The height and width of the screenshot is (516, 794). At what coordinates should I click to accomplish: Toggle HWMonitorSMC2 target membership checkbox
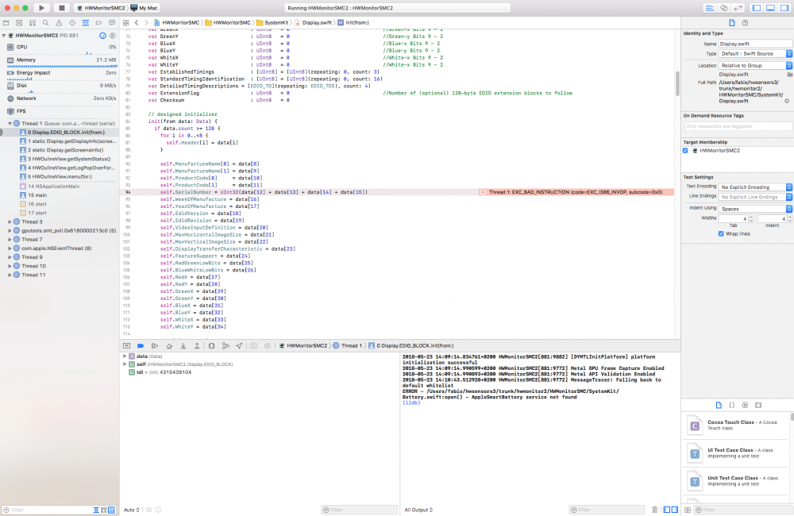(x=685, y=150)
